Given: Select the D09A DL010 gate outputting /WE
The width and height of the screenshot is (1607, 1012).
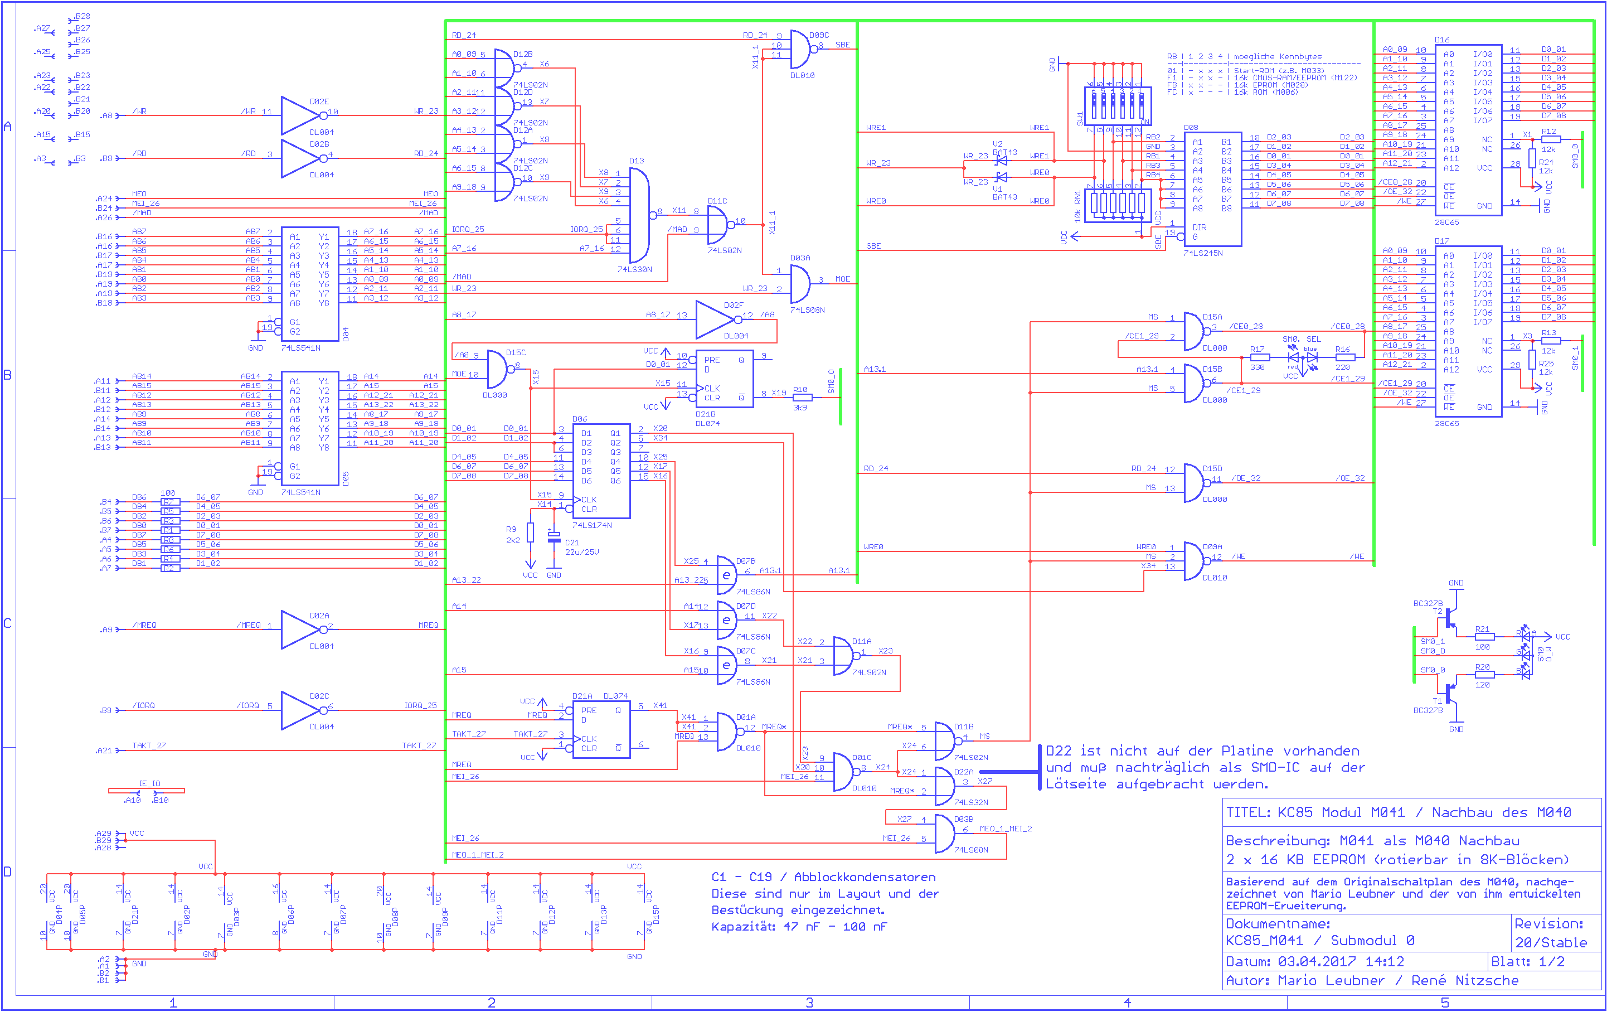Looking at the screenshot, I should coord(1197,561).
